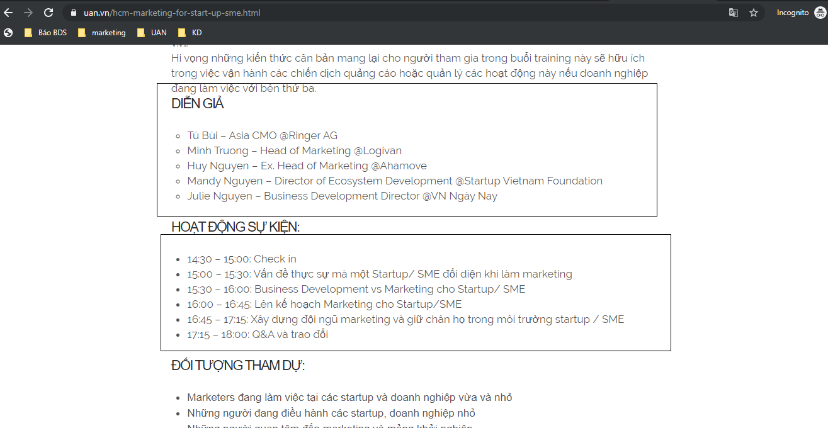Click the Hi vọng những kiến thức paragraph
Image resolution: width=828 pixels, height=428 pixels.
click(x=409, y=73)
